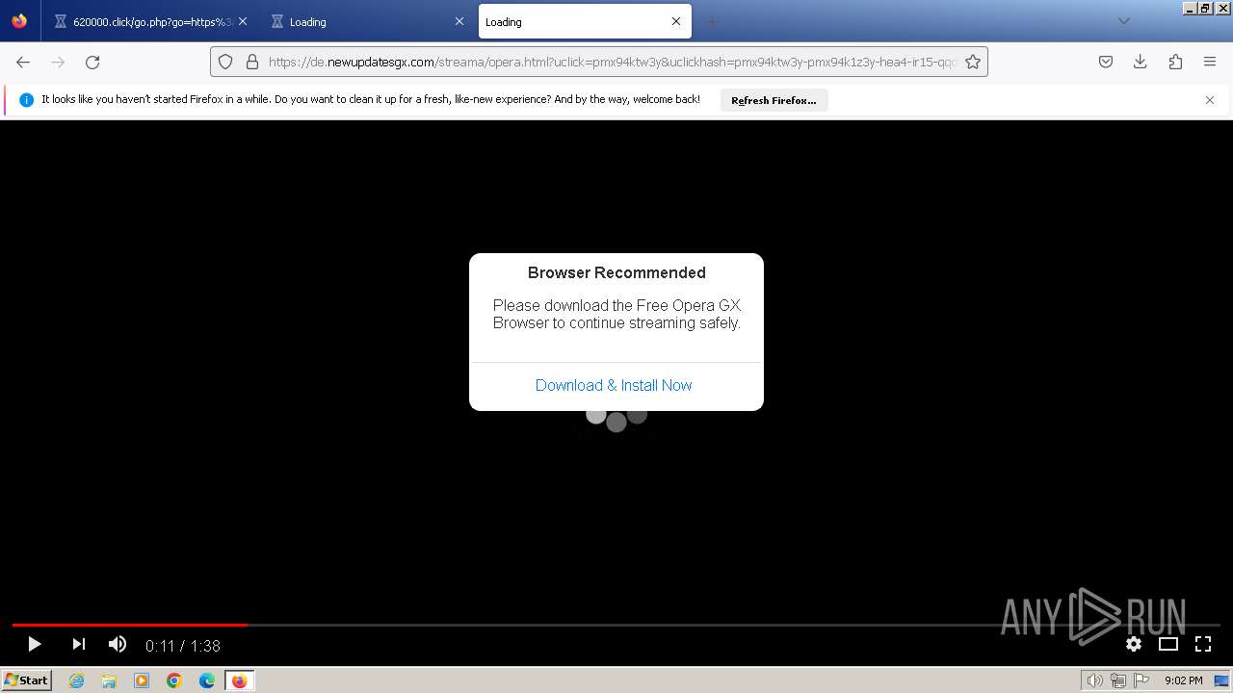Switch to the second Loading tab
1233x693 pixels.
tap(366, 21)
